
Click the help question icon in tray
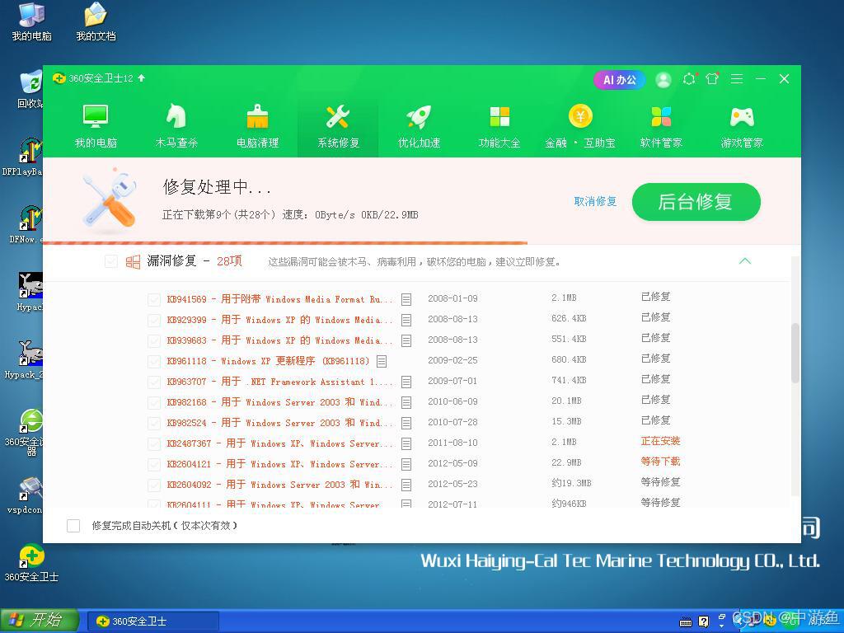(x=704, y=621)
